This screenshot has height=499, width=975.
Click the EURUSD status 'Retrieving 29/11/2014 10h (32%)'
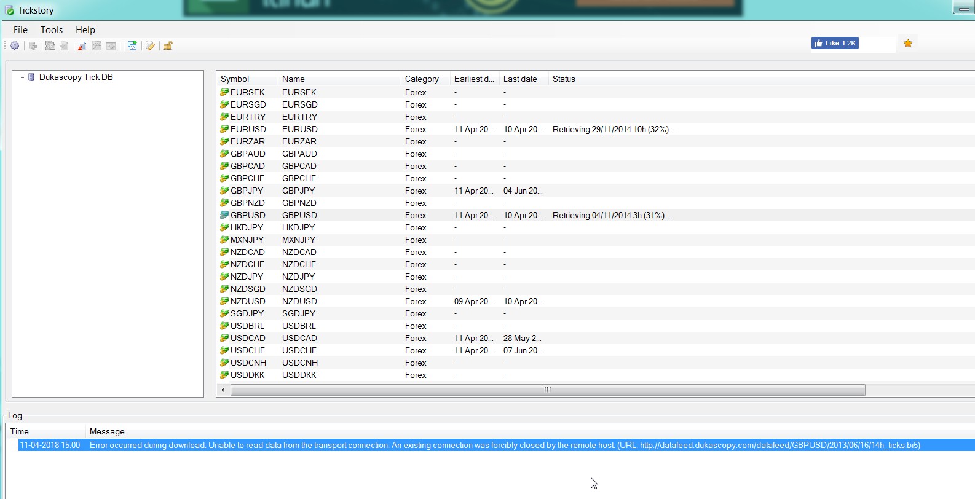click(613, 129)
